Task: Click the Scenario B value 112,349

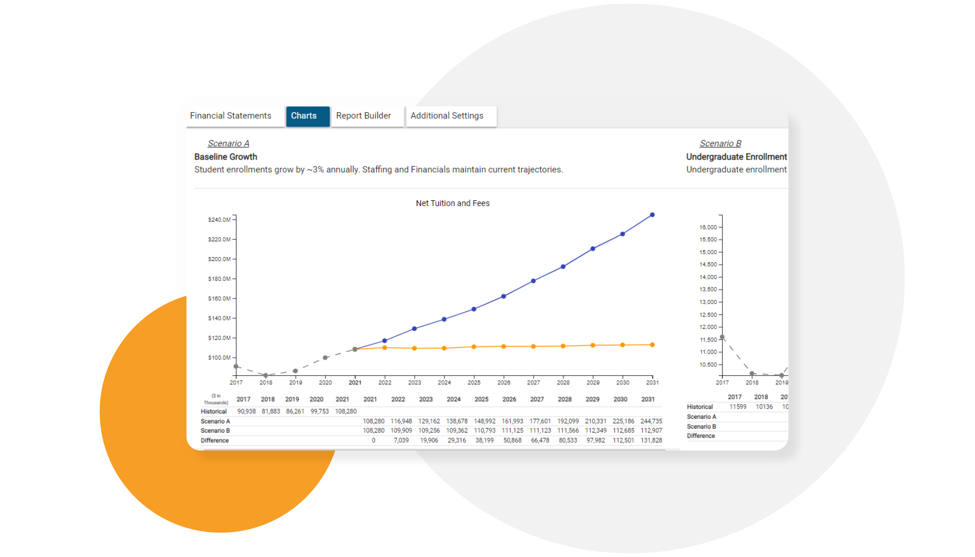Action: [x=596, y=431]
